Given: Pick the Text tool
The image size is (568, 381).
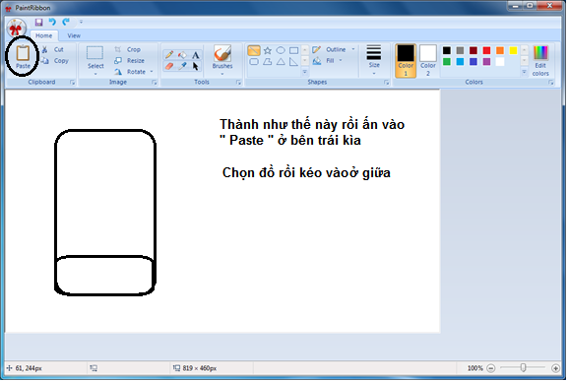Looking at the screenshot, I should (196, 55).
